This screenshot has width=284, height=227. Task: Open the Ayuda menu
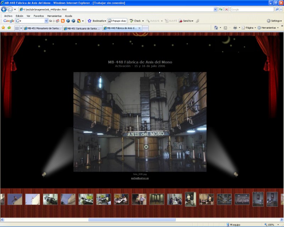(69, 16)
